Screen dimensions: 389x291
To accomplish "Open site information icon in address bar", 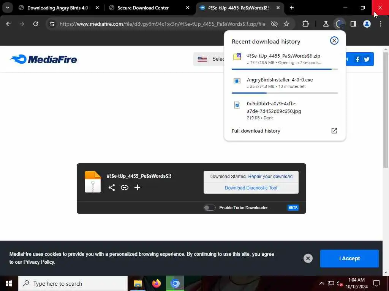I will pos(52,24).
